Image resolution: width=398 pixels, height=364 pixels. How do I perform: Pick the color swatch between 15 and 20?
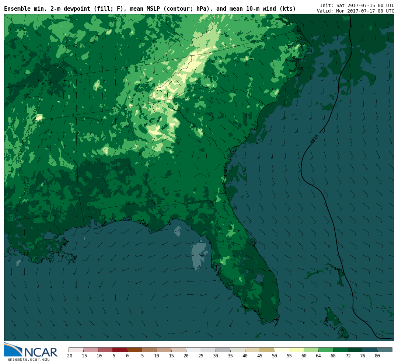point(179,350)
